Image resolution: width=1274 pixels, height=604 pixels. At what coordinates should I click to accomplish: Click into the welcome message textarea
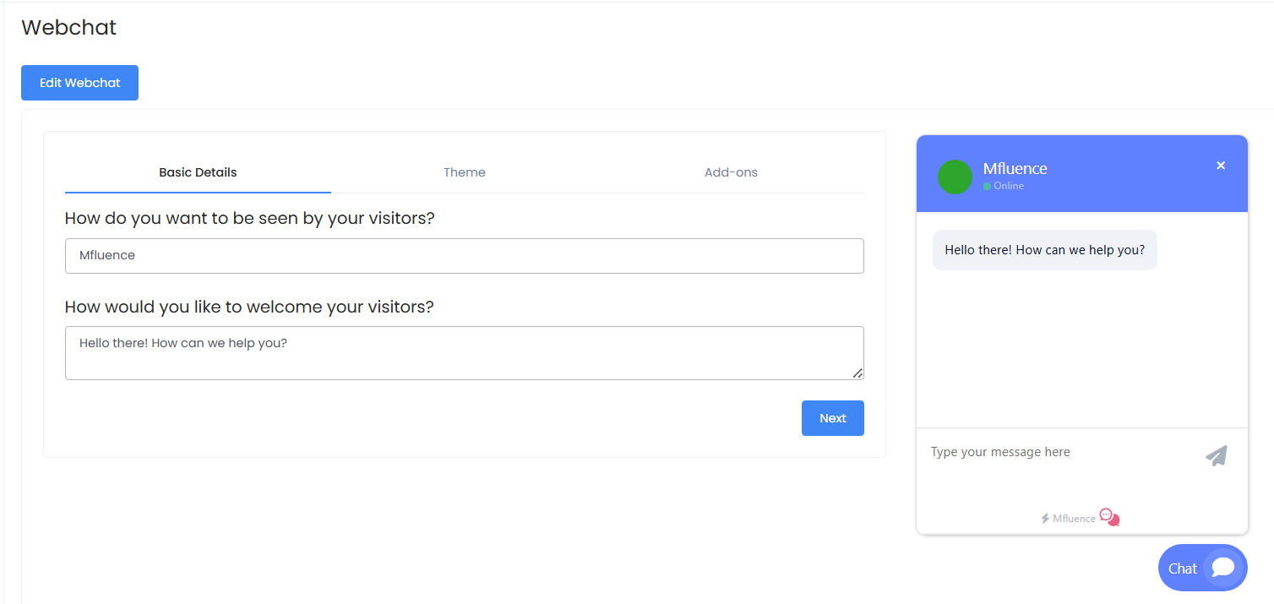point(464,353)
